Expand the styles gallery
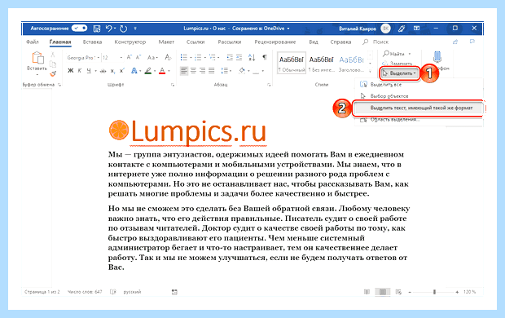 point(370,71)
